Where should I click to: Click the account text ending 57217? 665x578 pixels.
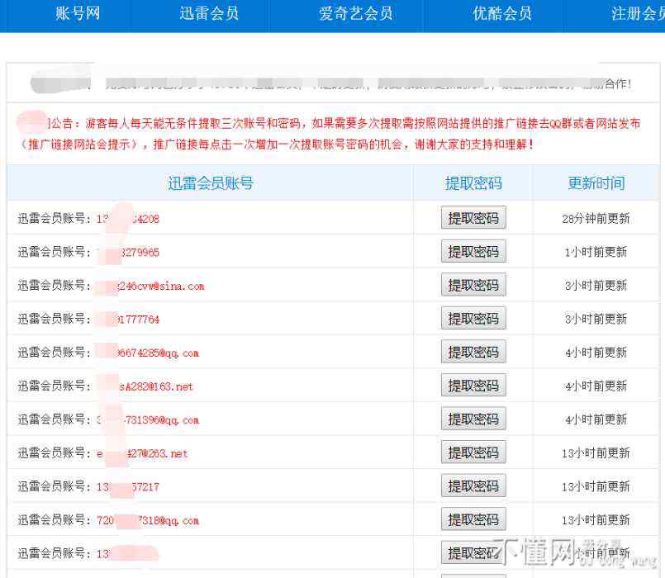128,487
